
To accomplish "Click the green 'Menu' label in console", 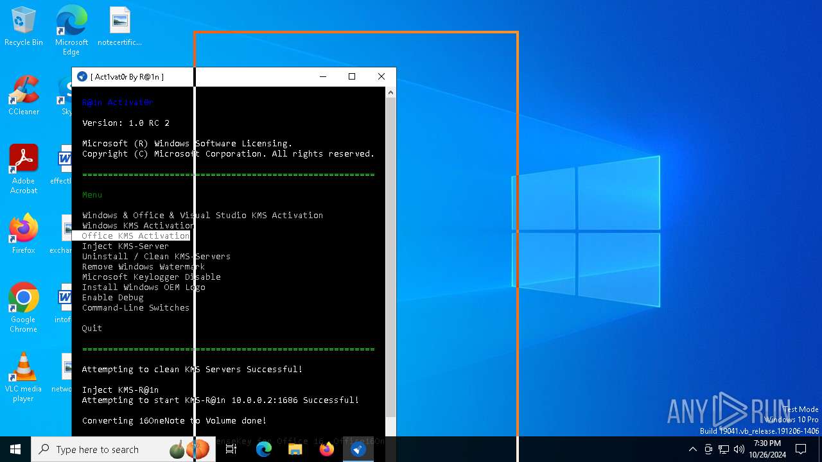I will click(92, 194).
